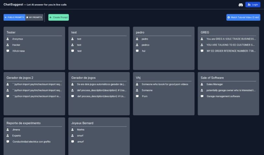Click person icon beside Anoymus
The width and height of the screenshot is (264, 155).
tap(7, 39)
